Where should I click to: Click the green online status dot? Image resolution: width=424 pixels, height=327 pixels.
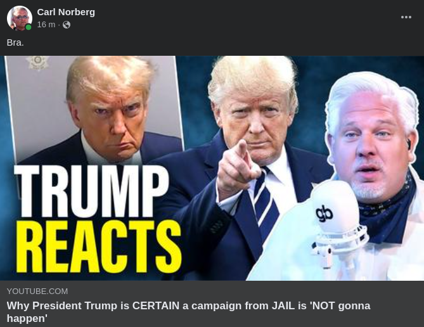pyautogui.click(x=28, y=27)
